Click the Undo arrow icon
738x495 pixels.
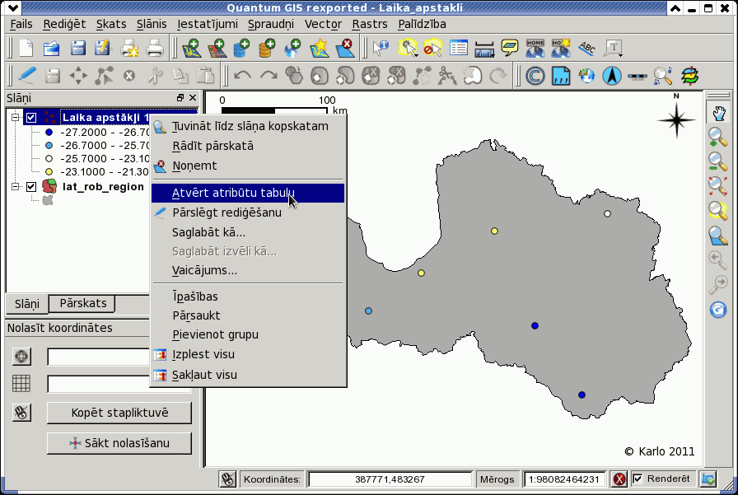tap(243, 75)
